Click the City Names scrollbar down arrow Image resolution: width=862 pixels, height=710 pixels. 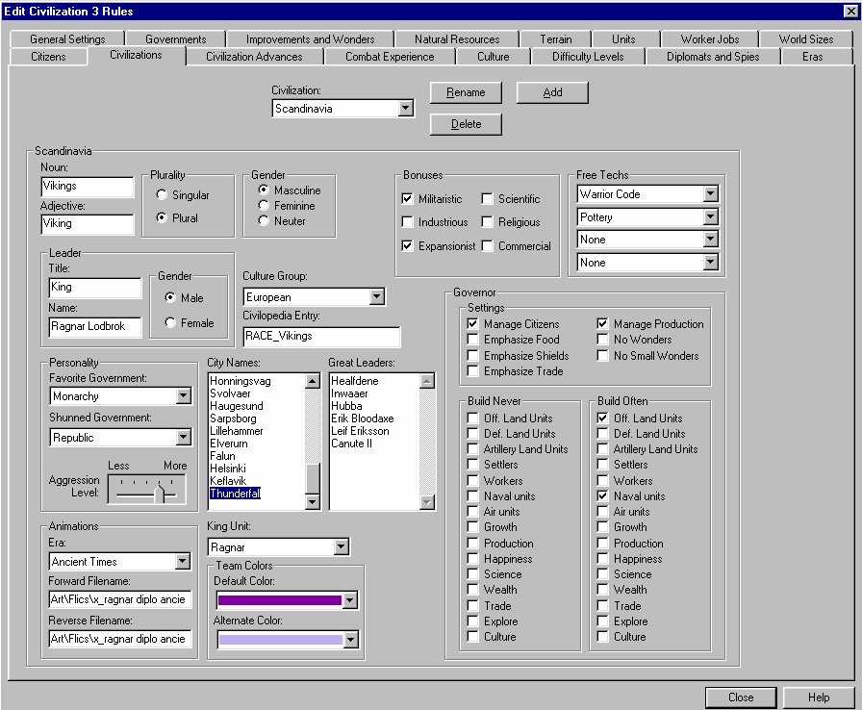tap(313, 502)
